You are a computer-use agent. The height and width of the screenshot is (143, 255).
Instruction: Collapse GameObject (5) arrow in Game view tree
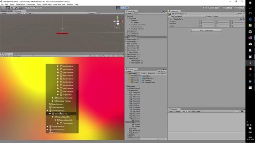pyautogui.click(x=47, y=110)
